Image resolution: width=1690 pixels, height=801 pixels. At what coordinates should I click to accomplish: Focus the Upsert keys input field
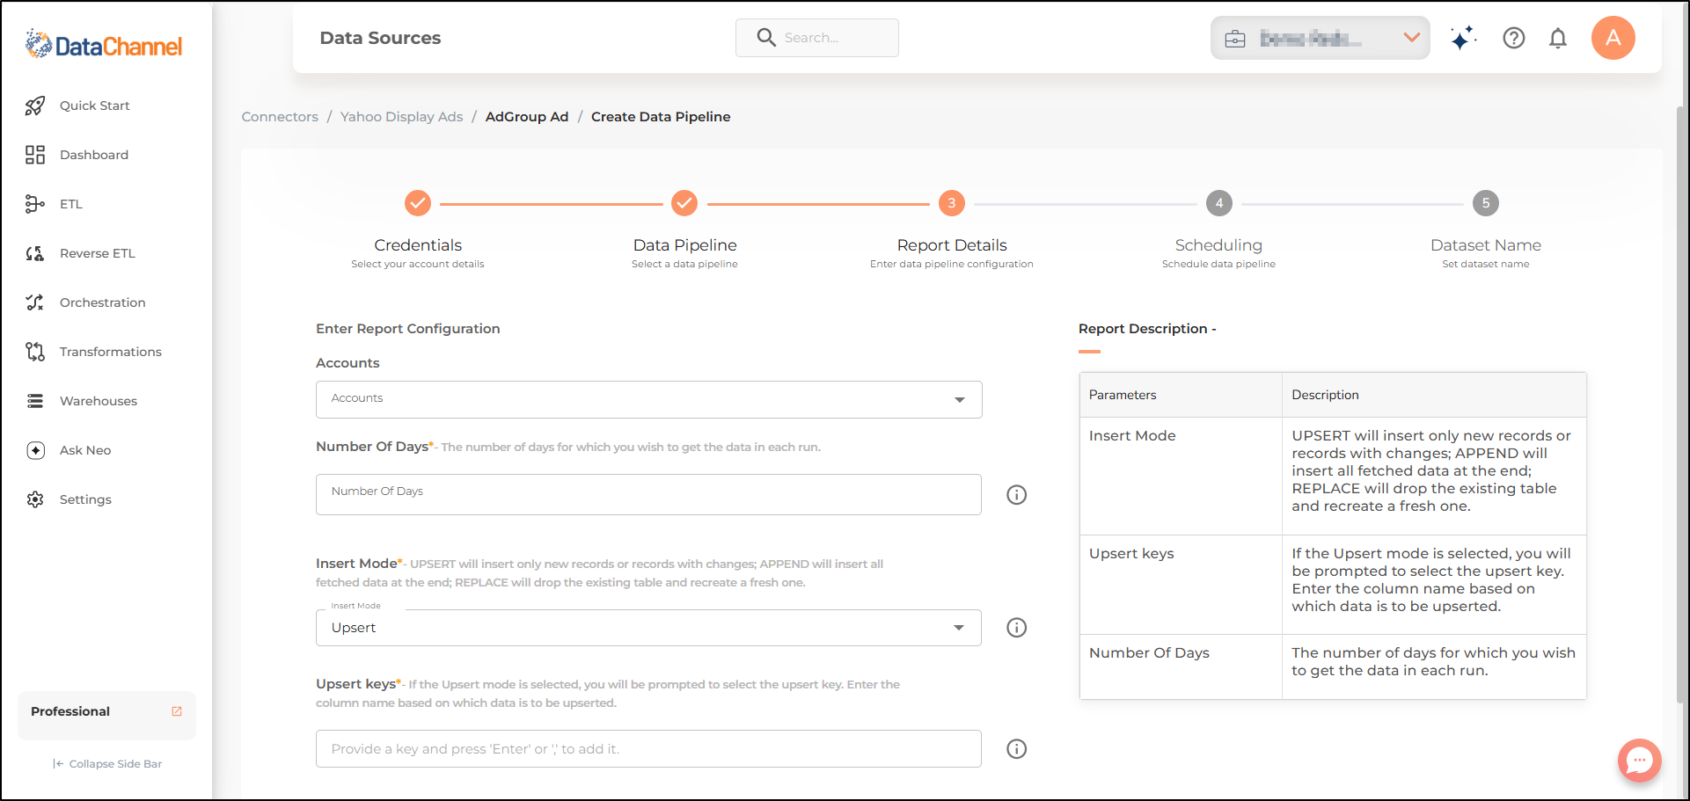point(648,749)
